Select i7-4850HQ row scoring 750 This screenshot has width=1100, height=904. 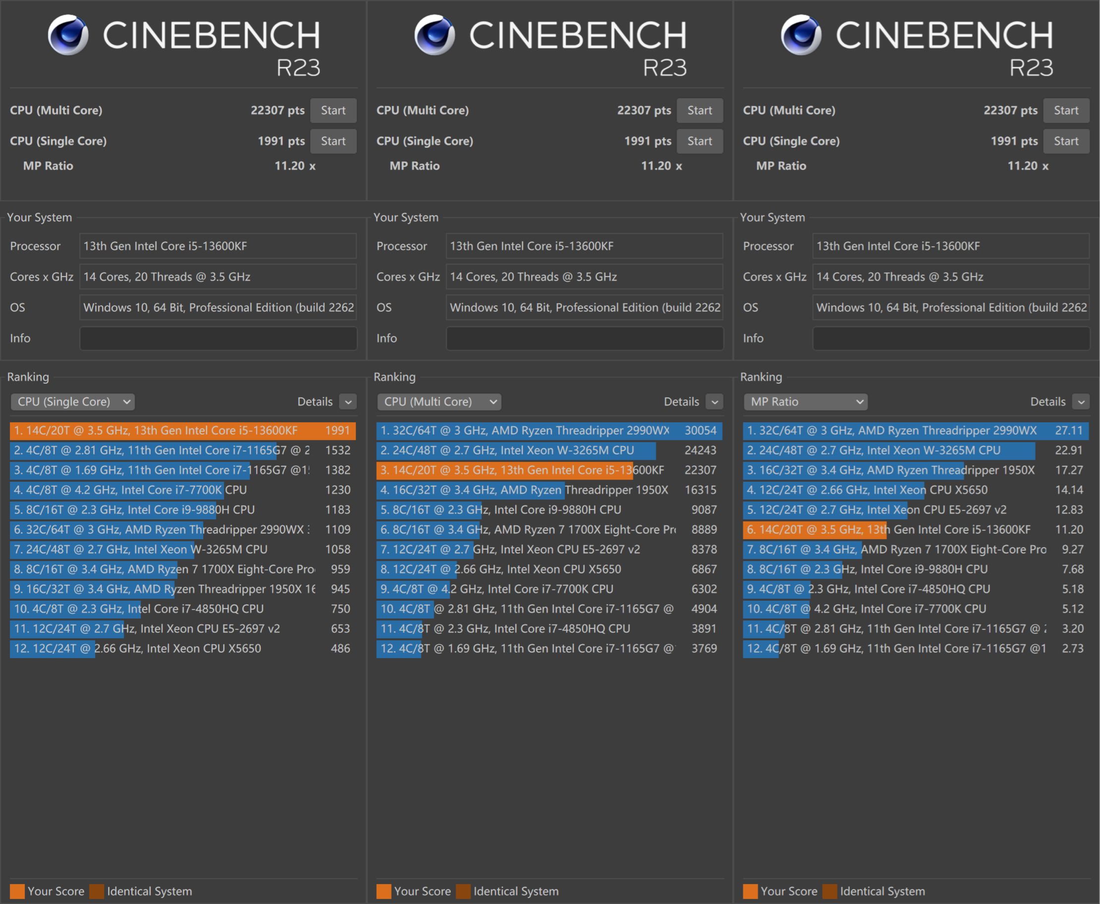click(x=183, y=609)
